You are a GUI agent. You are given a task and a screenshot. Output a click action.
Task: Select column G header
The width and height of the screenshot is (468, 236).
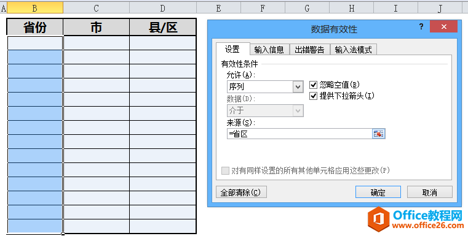(x=307, y=8)
